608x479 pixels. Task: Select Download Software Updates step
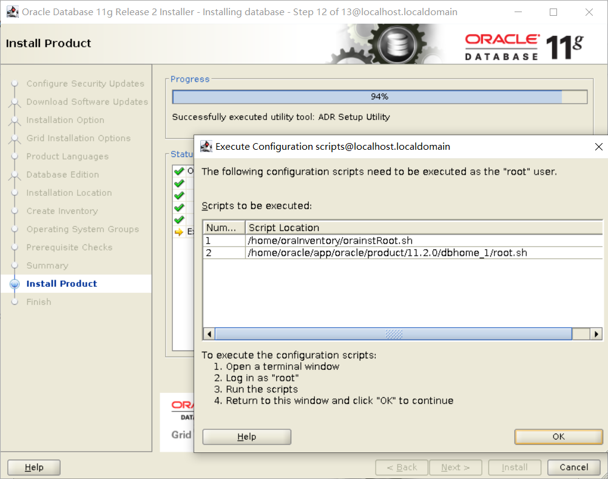tap(87, 102)
